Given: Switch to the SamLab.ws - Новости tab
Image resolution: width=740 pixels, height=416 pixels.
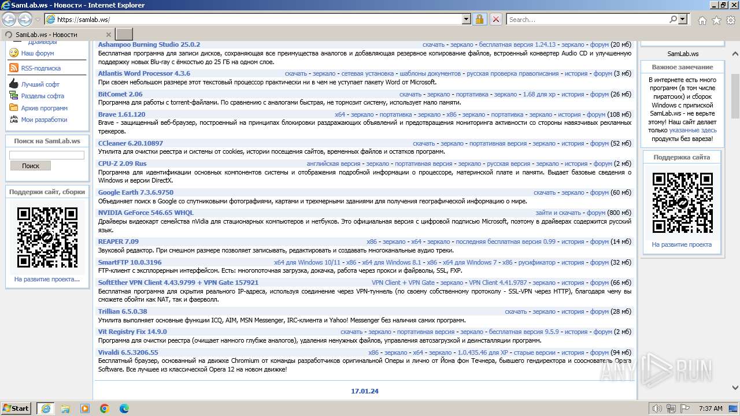Looking at the screenshot, I should [x=57, y=34].
